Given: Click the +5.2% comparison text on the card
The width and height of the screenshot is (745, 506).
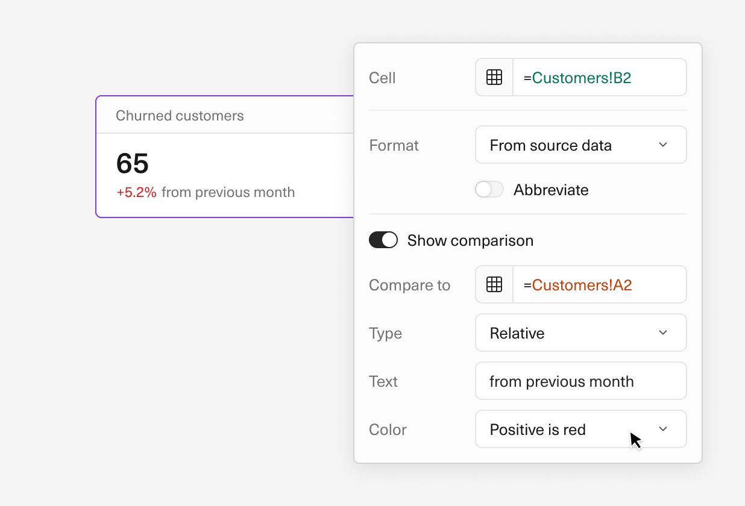Looking at the screenshot, I should pos(136,192).
